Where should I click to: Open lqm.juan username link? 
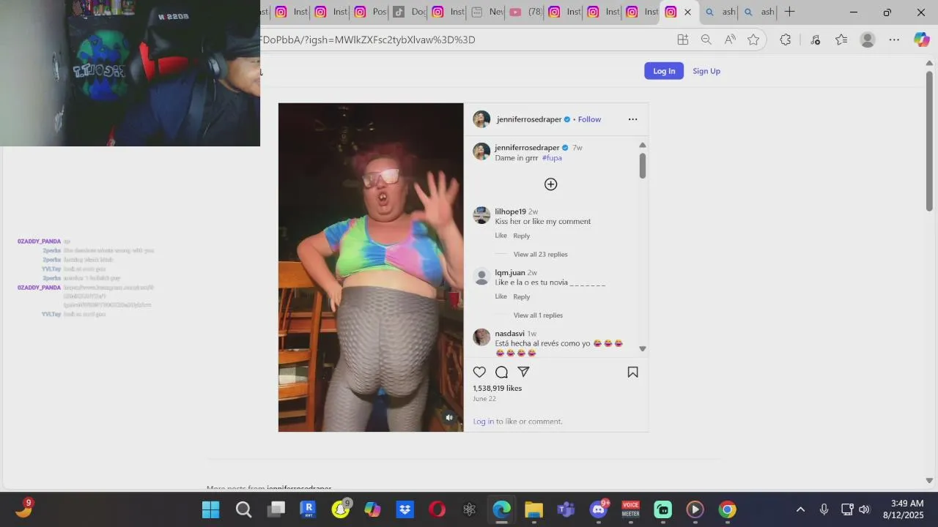pos(510,272)
